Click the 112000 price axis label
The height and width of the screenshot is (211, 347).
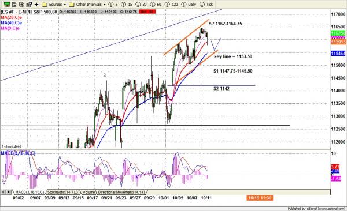click(x=338, y=142)
